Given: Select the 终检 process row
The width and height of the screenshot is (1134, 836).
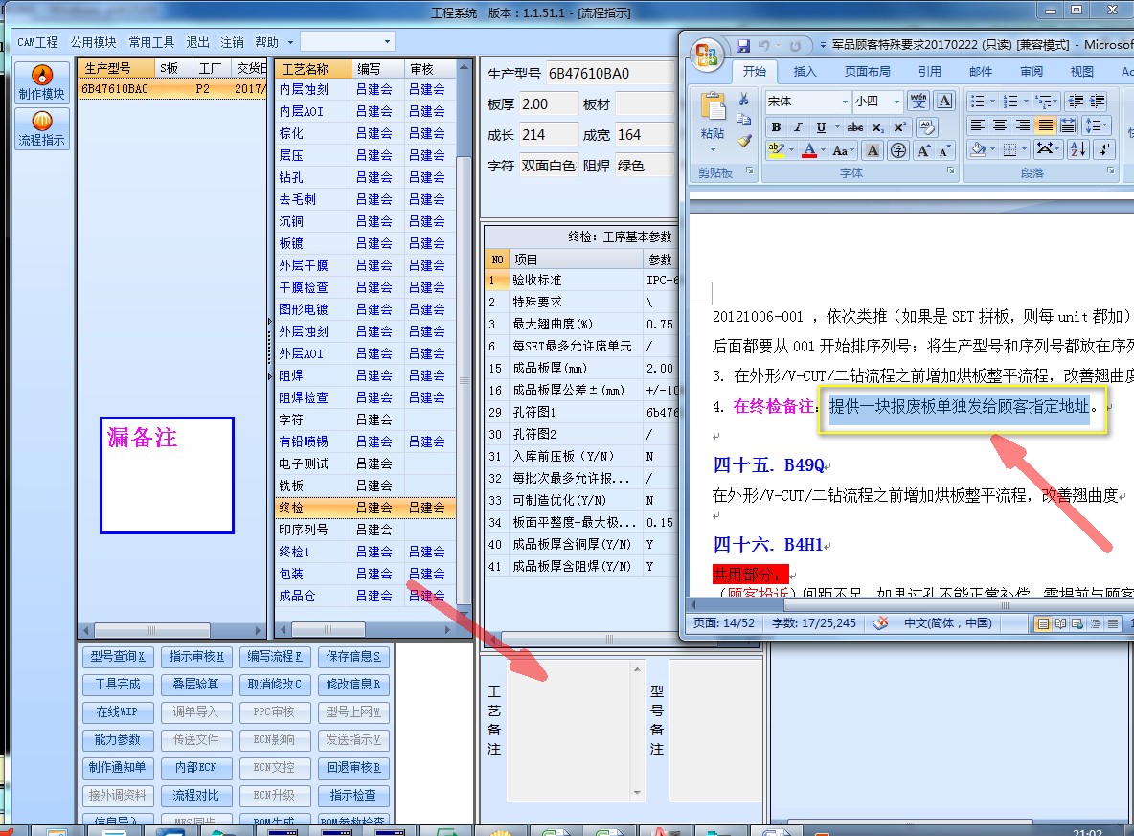Looking at the screenshot, I should pos(366,508).
